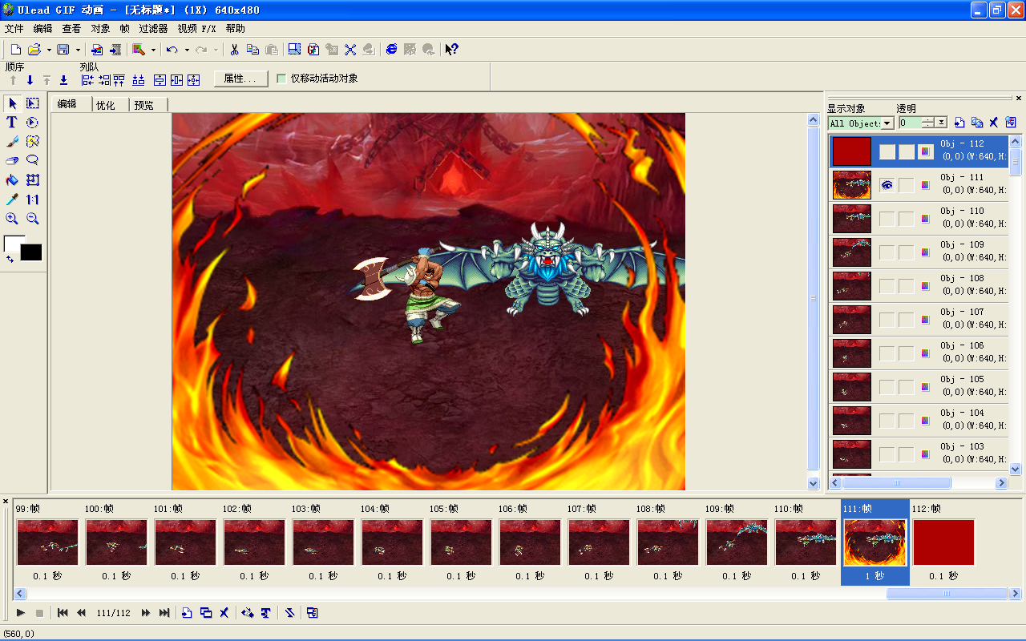Select the Eyedropper color picker tool
Viewport: 1026px width, 641px height.
(x=12, y=200)
